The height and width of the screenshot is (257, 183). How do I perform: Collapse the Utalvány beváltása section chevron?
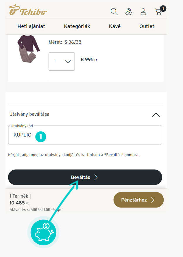point(156,115)
